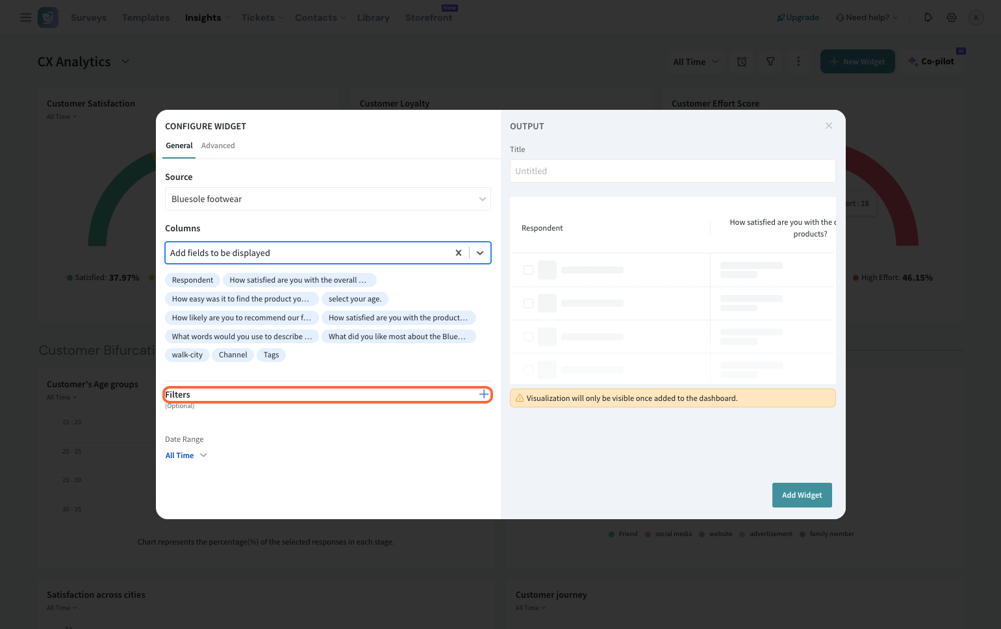
Task: Open the three-dot more options menu
Action: click(798, 62)
